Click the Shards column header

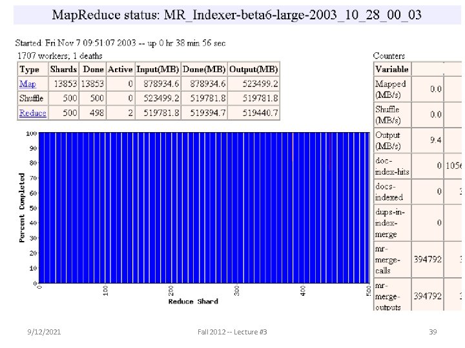(x=63, y=69)
